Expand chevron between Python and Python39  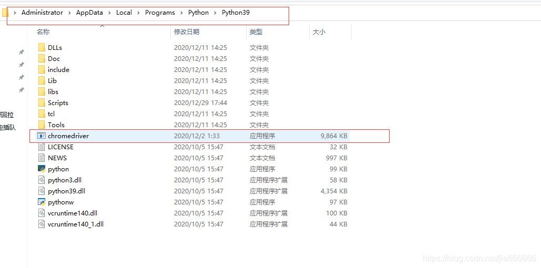(216, 13)
